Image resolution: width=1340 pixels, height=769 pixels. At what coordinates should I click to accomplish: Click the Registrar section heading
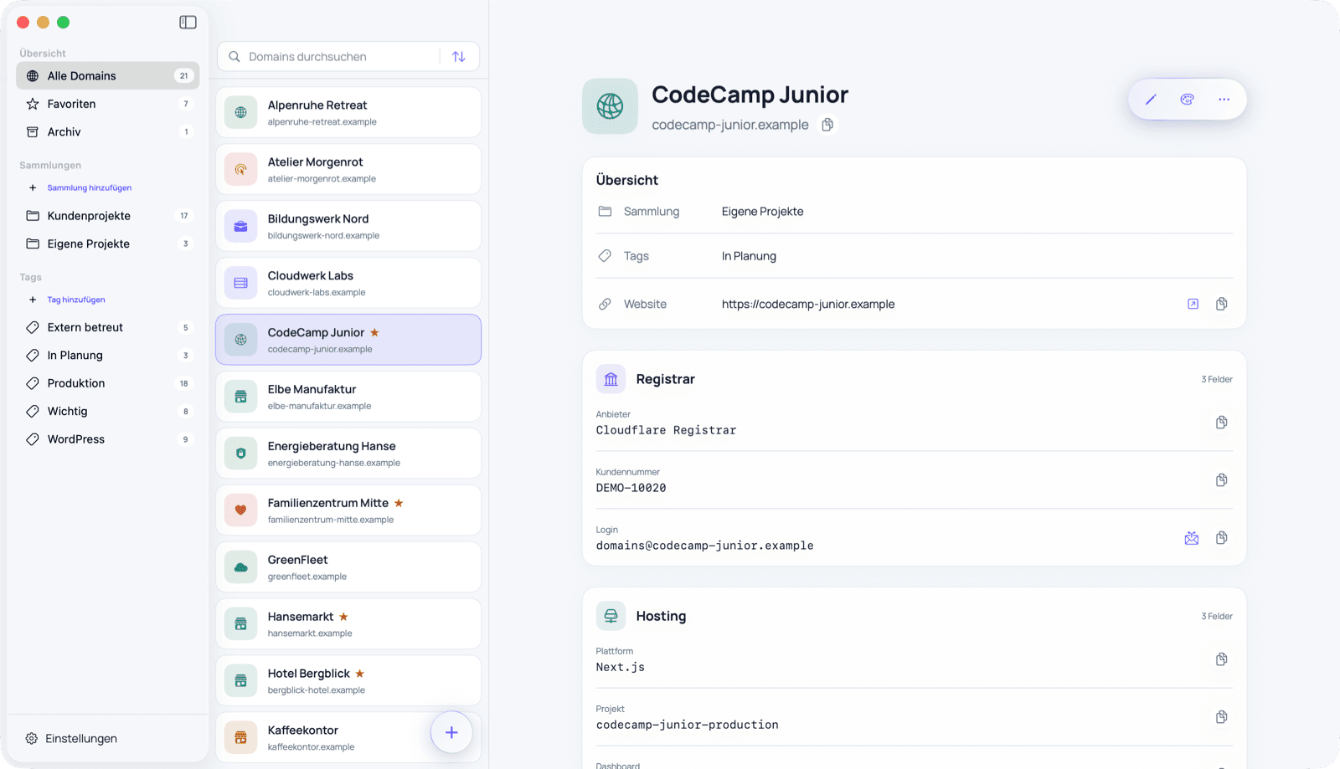(665, 379)
